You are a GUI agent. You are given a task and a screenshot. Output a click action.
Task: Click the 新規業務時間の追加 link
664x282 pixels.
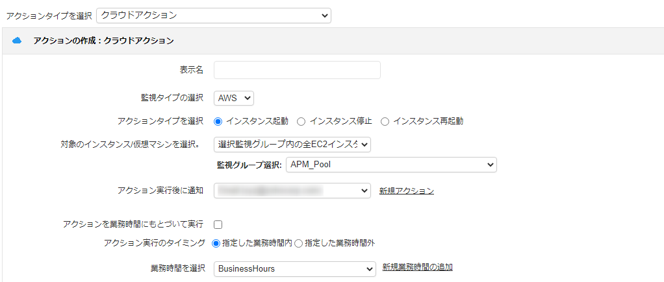417,267
